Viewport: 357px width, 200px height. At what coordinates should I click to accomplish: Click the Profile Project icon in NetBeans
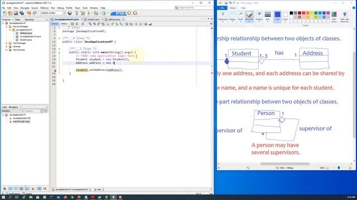click(x=104, y=13)
